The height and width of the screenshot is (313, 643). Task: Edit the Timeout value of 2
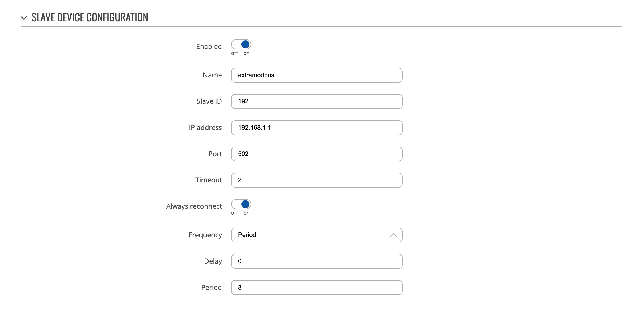(317, 180)
